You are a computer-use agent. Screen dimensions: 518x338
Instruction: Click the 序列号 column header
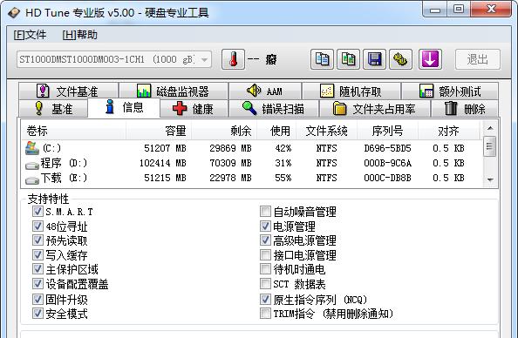click(387, 131)
